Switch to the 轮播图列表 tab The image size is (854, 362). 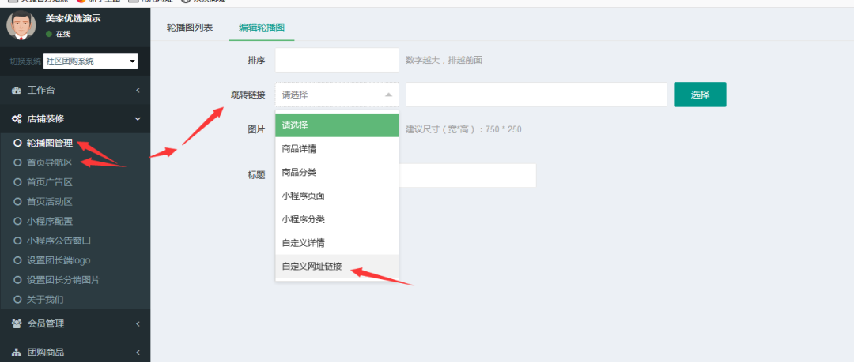189,28
